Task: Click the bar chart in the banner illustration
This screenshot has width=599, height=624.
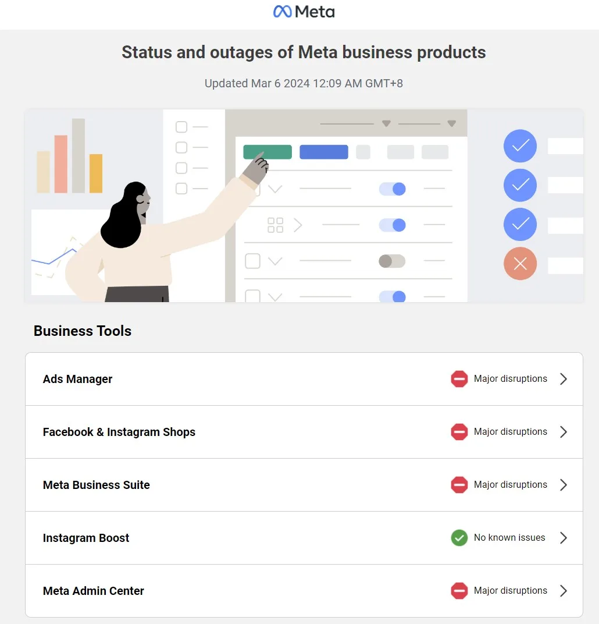Action: click(x=70, y=155)
